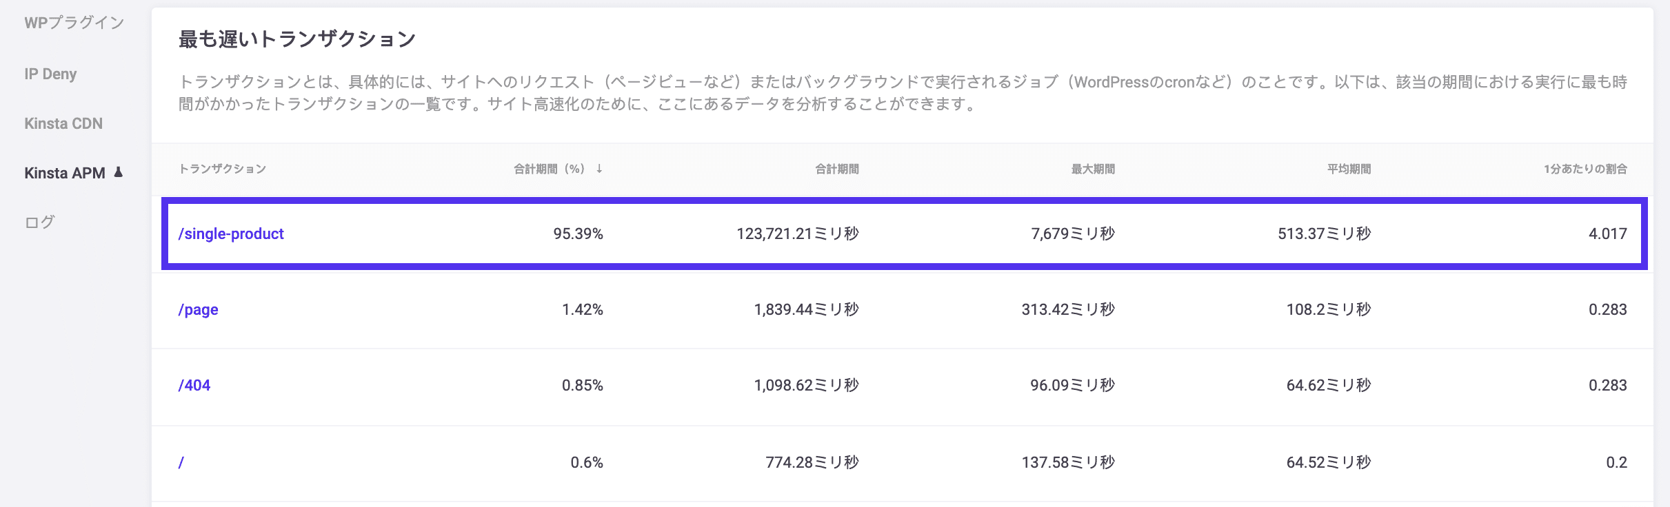Open the root / transaction link
Screen dimensions: 1670x507
coord(183,462)
